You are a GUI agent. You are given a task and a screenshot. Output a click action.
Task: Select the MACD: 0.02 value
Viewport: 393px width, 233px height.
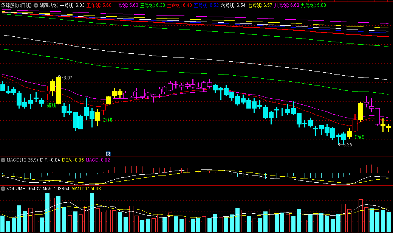coord(98,160)
